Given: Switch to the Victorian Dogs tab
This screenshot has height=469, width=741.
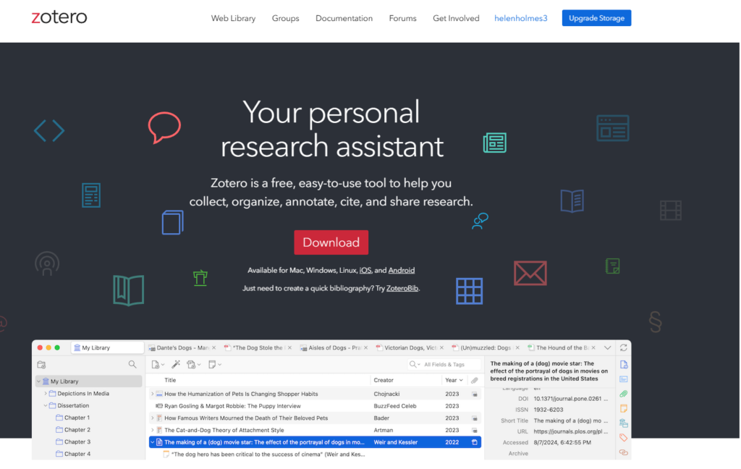Looking at the screenshot, I should click(410, 348).
